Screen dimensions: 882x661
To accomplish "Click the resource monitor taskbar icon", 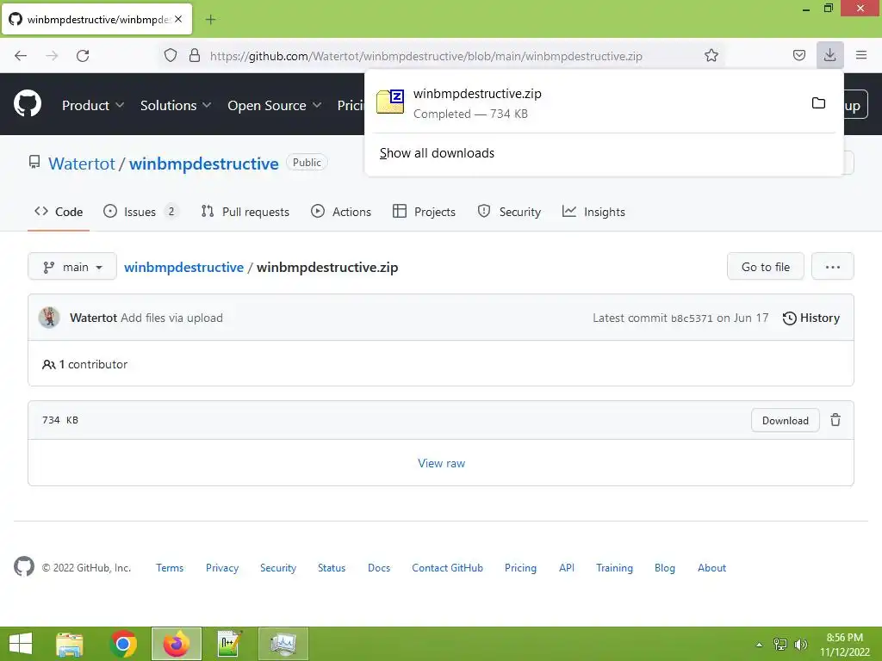I will click(283, 644).
